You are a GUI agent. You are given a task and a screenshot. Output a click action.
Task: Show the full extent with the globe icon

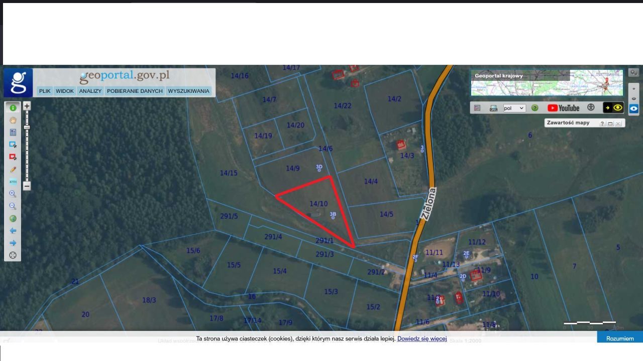point(13,218)
